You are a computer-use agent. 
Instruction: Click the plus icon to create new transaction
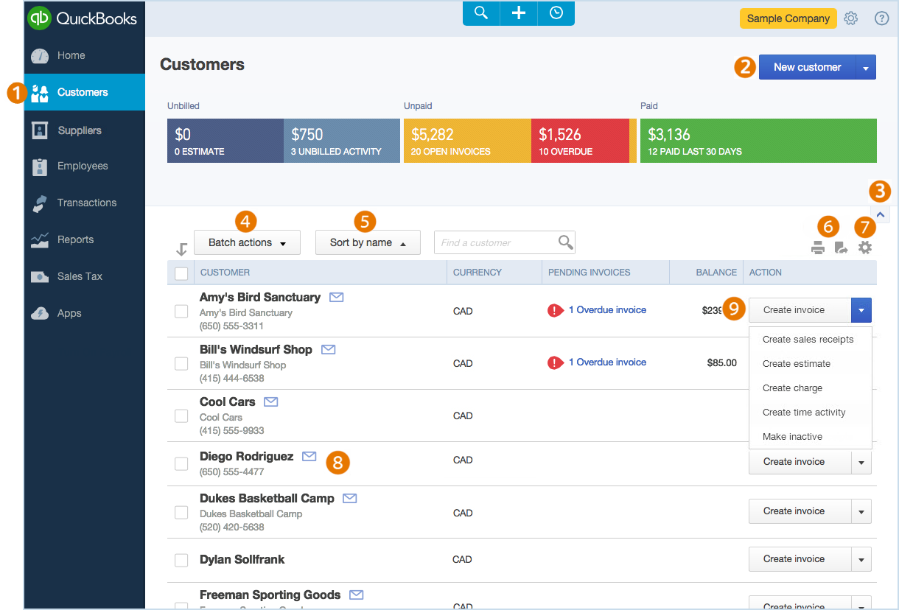pos(518,13)
